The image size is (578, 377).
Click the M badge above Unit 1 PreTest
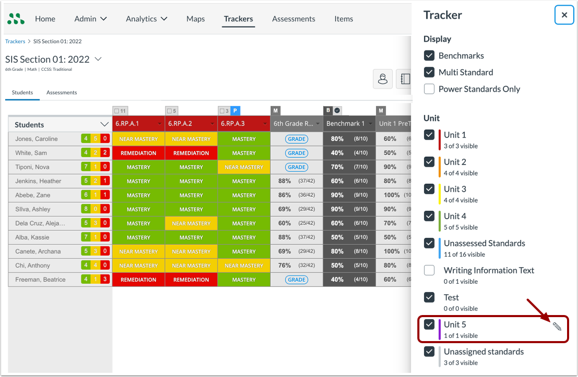(381, 111)
